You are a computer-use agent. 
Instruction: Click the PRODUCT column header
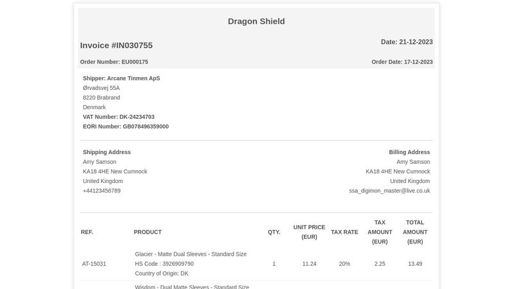(x=147, y=232)
